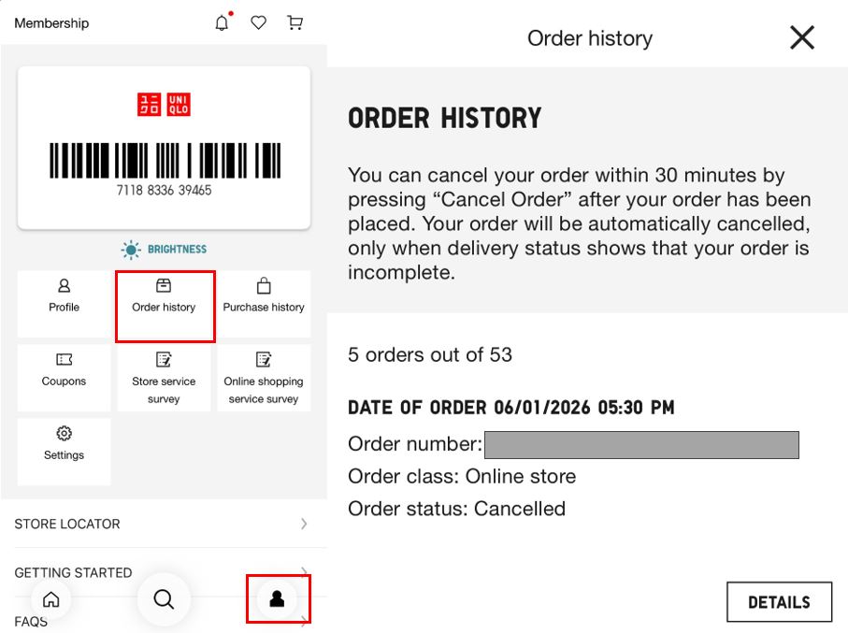The image size is (848, 633).
Task: Open the notifications bell
Action: pos(222,23)
